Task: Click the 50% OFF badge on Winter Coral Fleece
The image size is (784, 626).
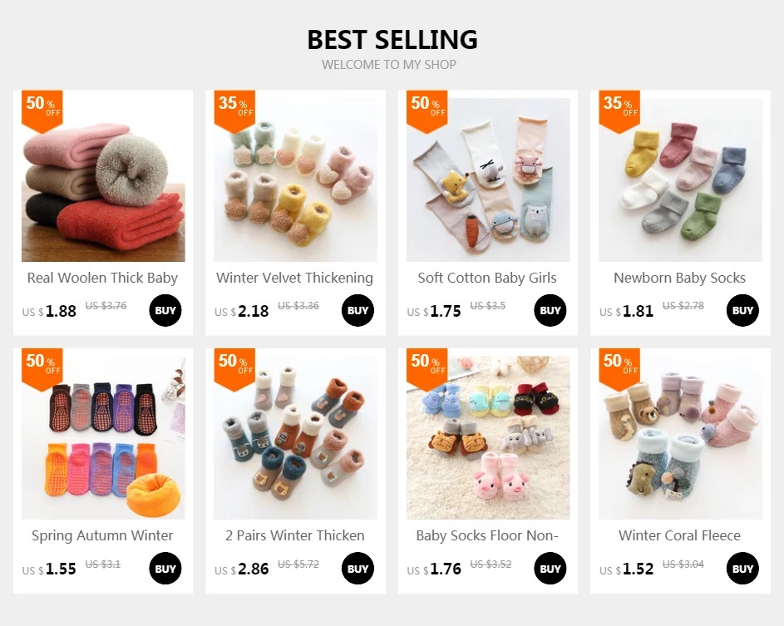Action: click(619, 369)
